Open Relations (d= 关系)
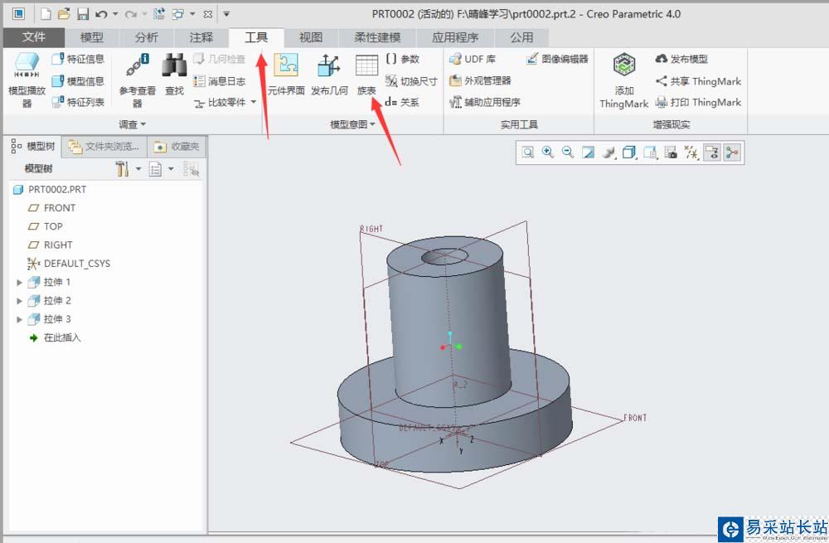Viewport: 829px width, 543px height. (x=402, y=102)
